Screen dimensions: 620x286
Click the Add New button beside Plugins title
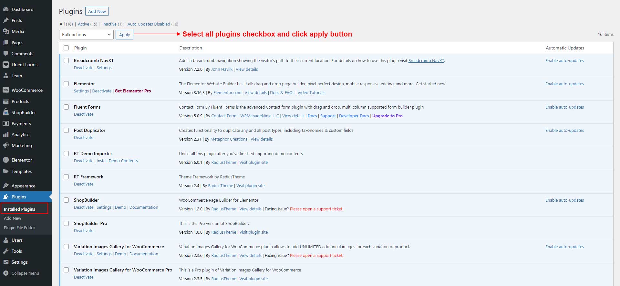click(x=97, y=11)
